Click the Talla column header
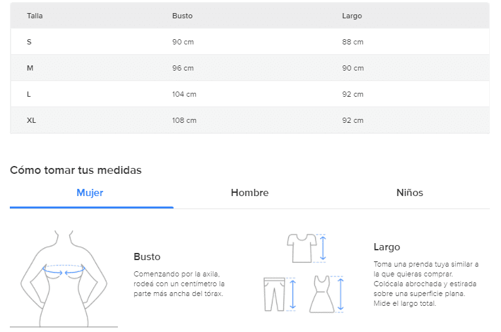 pyautogui.click(x=35, y=16)
